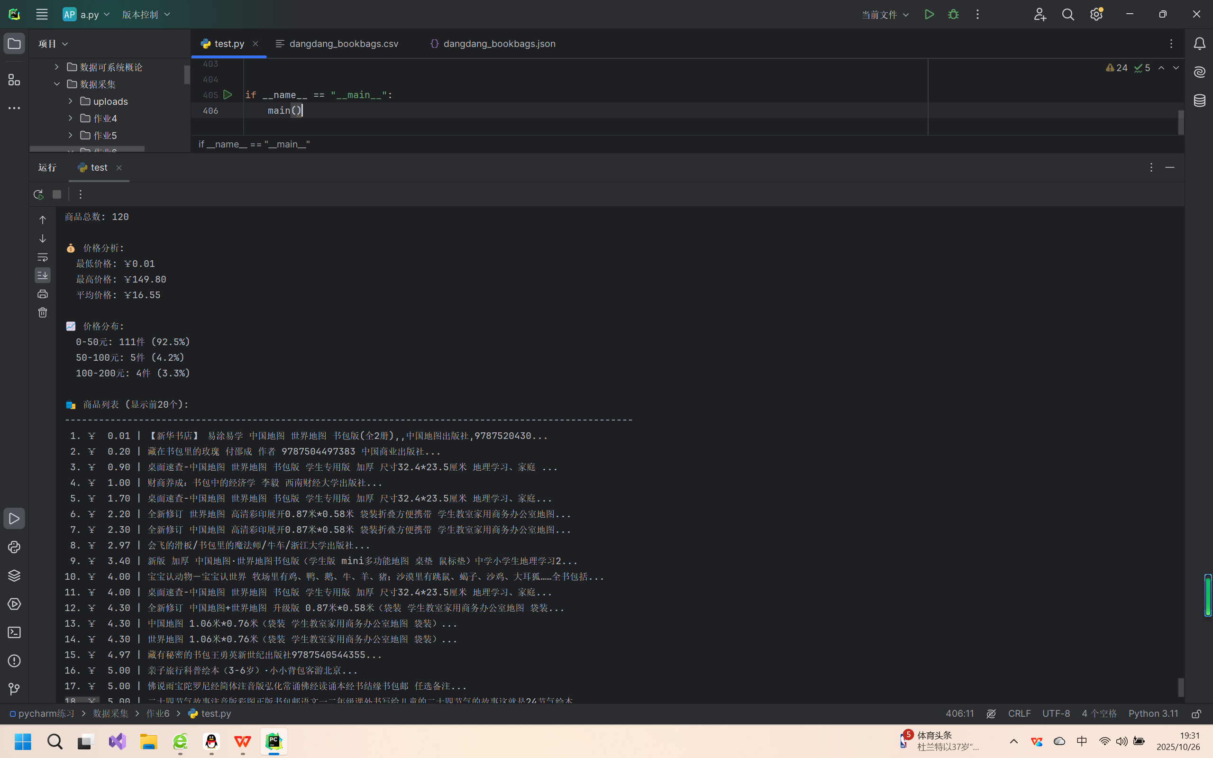Open the Terminal tool window

coord(14,632)
